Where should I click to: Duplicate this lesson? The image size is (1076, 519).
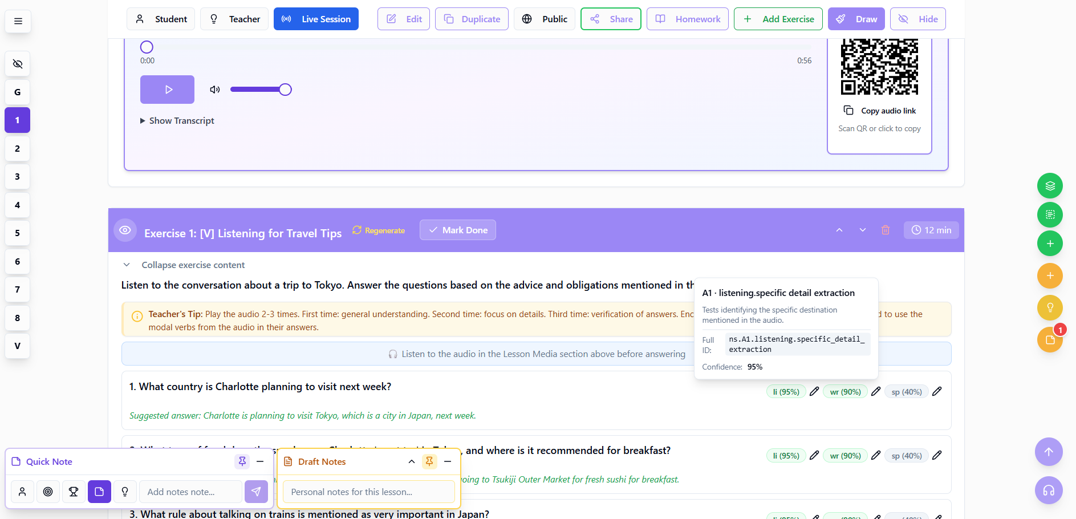pyautogui.click(x=472, y=19)
